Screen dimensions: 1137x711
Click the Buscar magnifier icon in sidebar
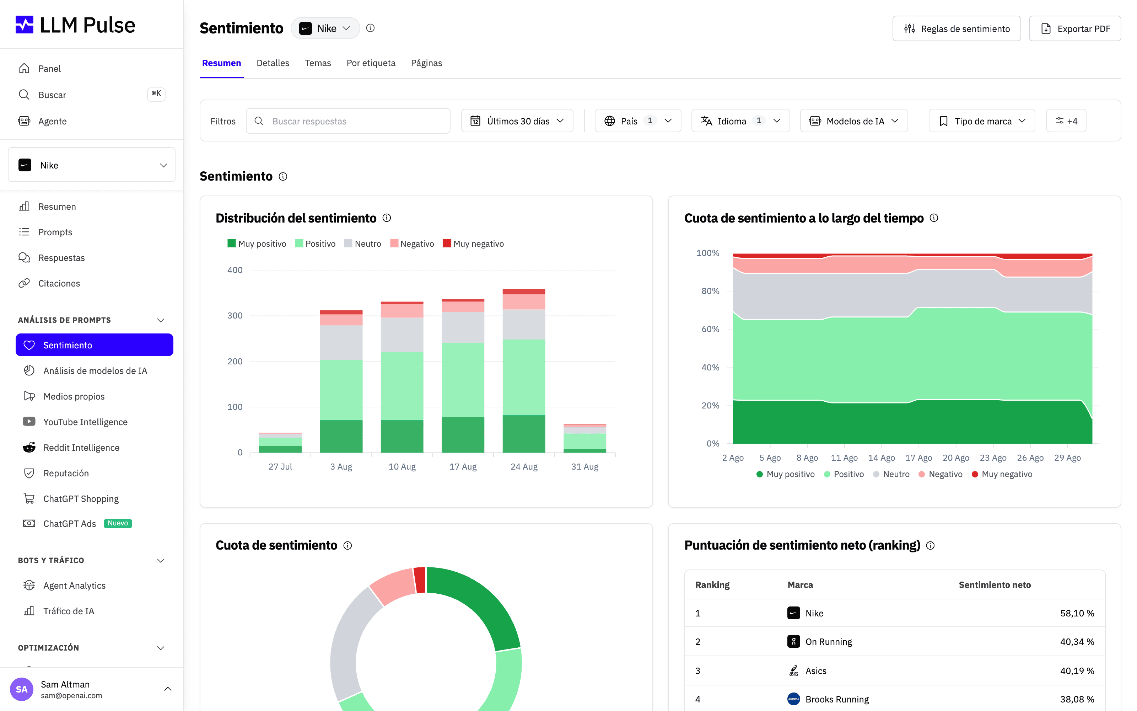pyautogui.click(x=24, y=95)
